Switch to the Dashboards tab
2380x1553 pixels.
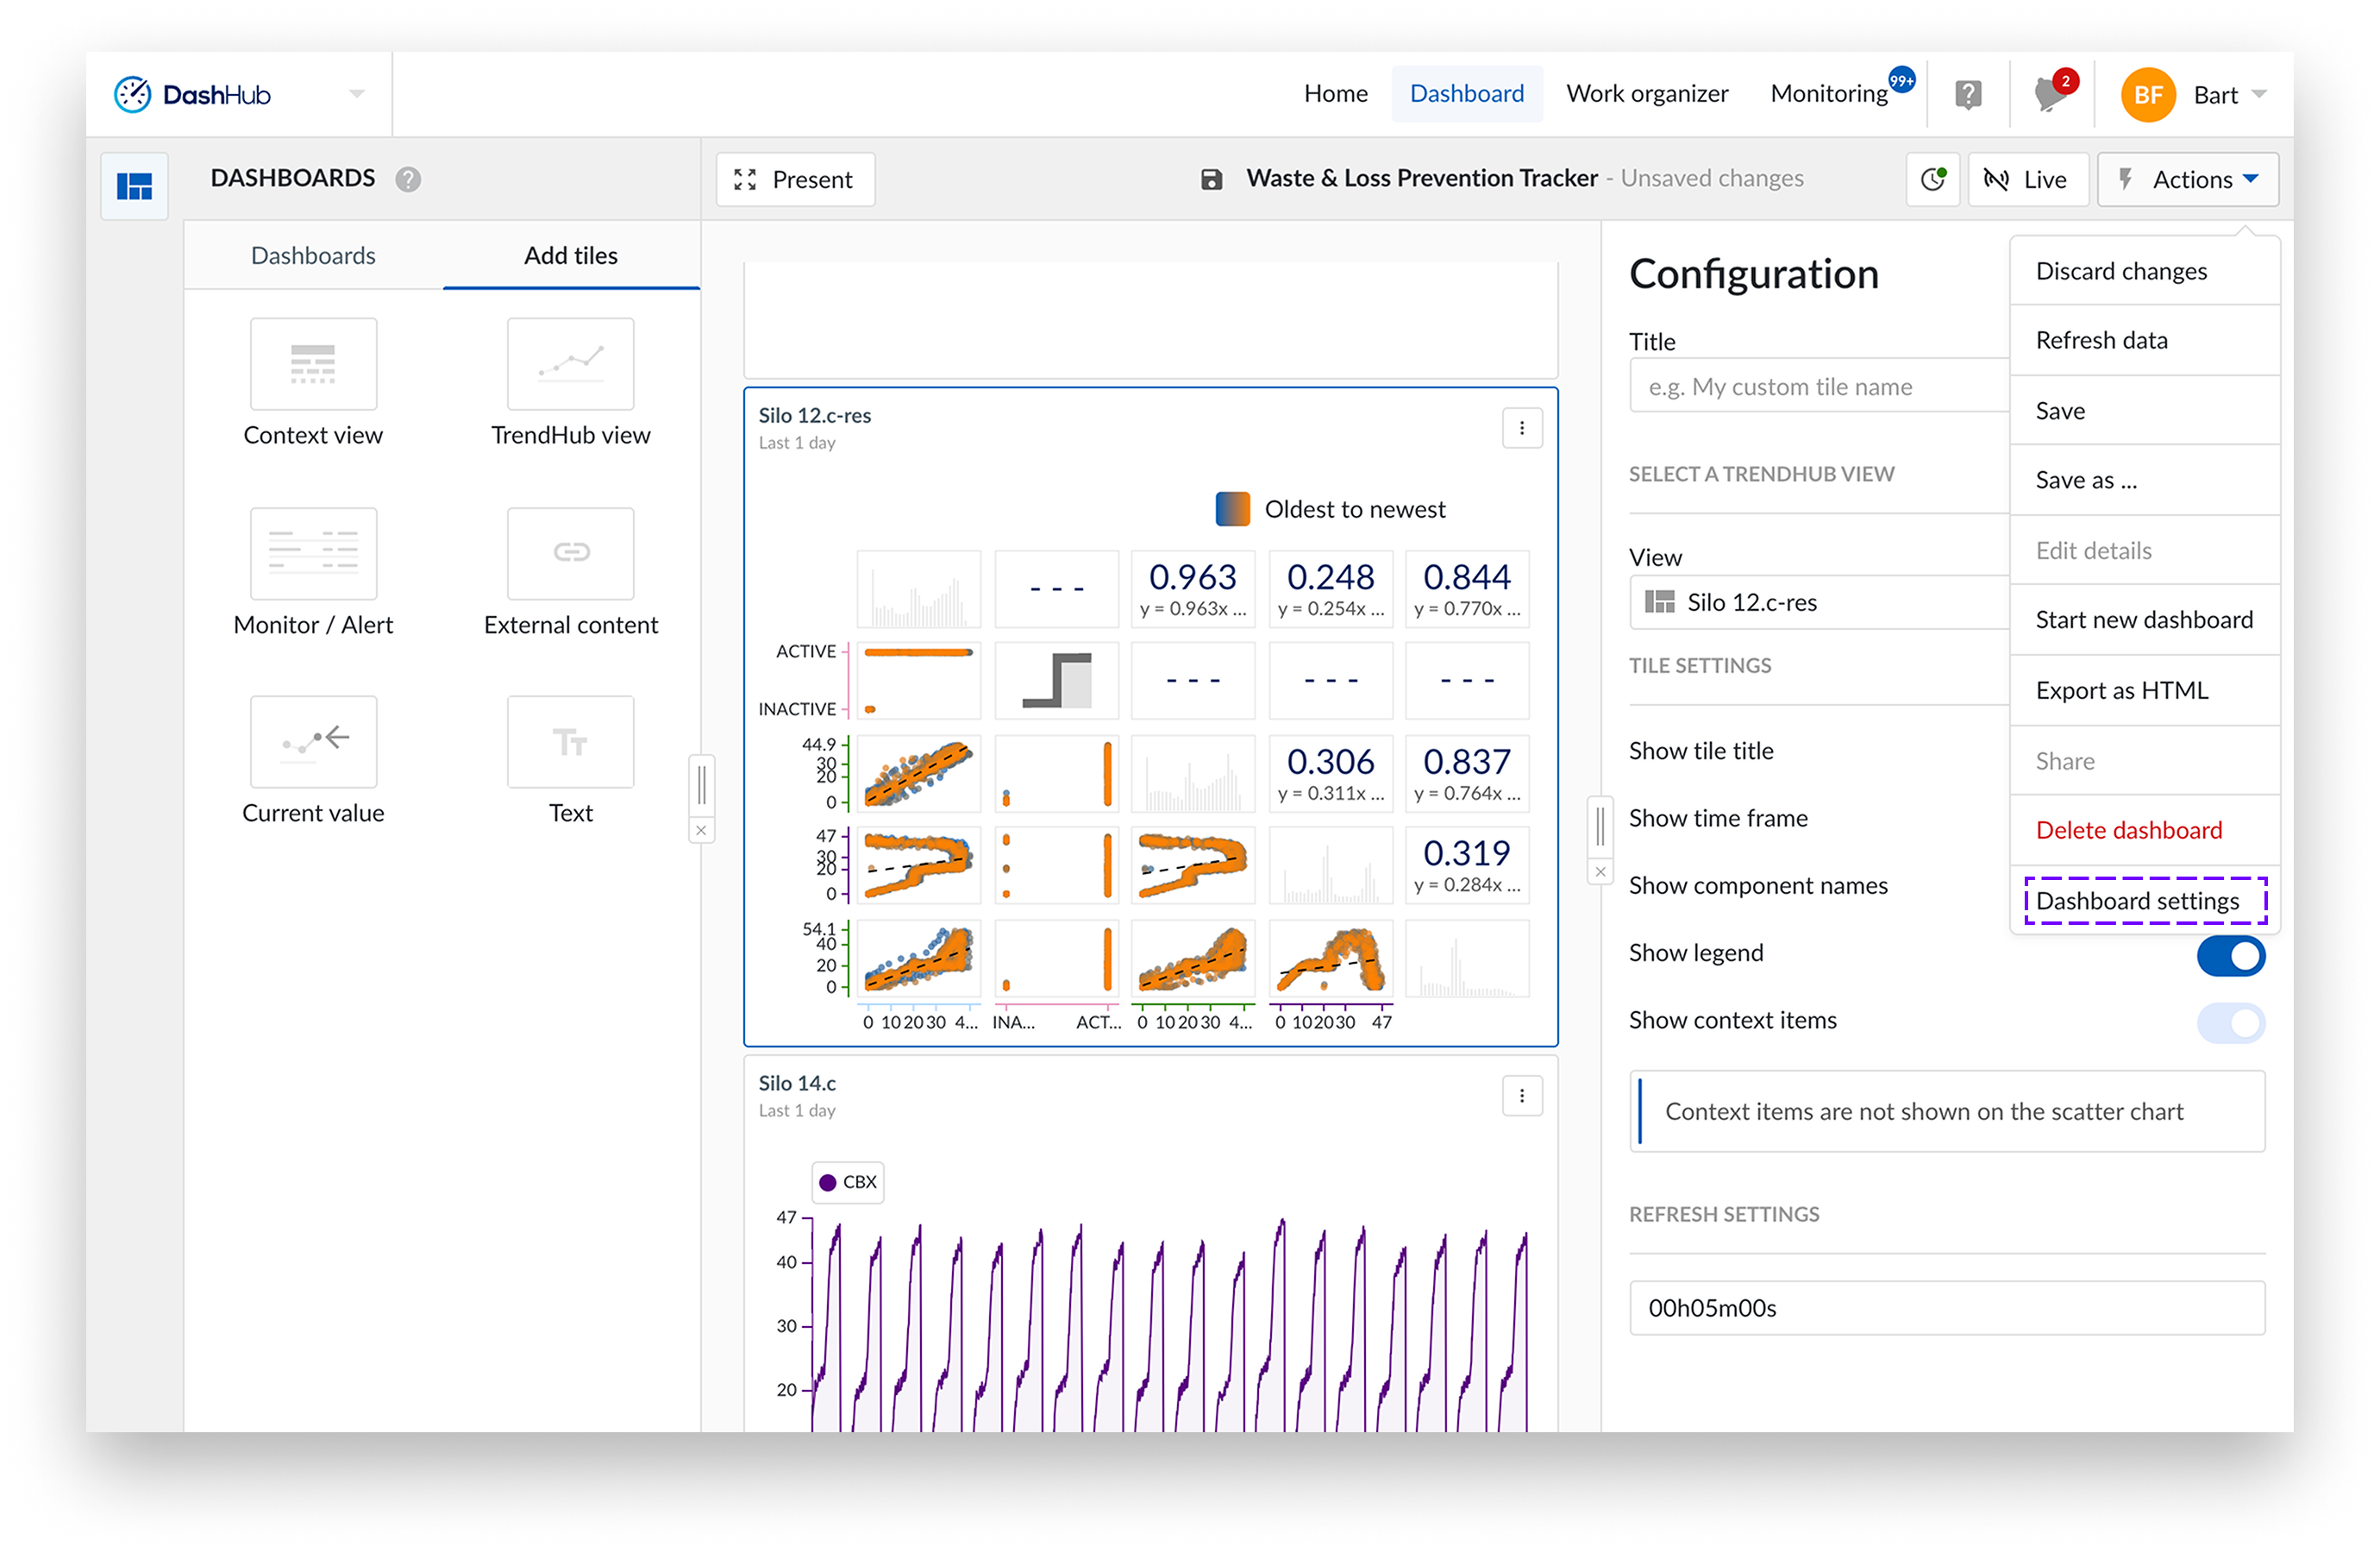pyautogui.click(x=312, y=255)
